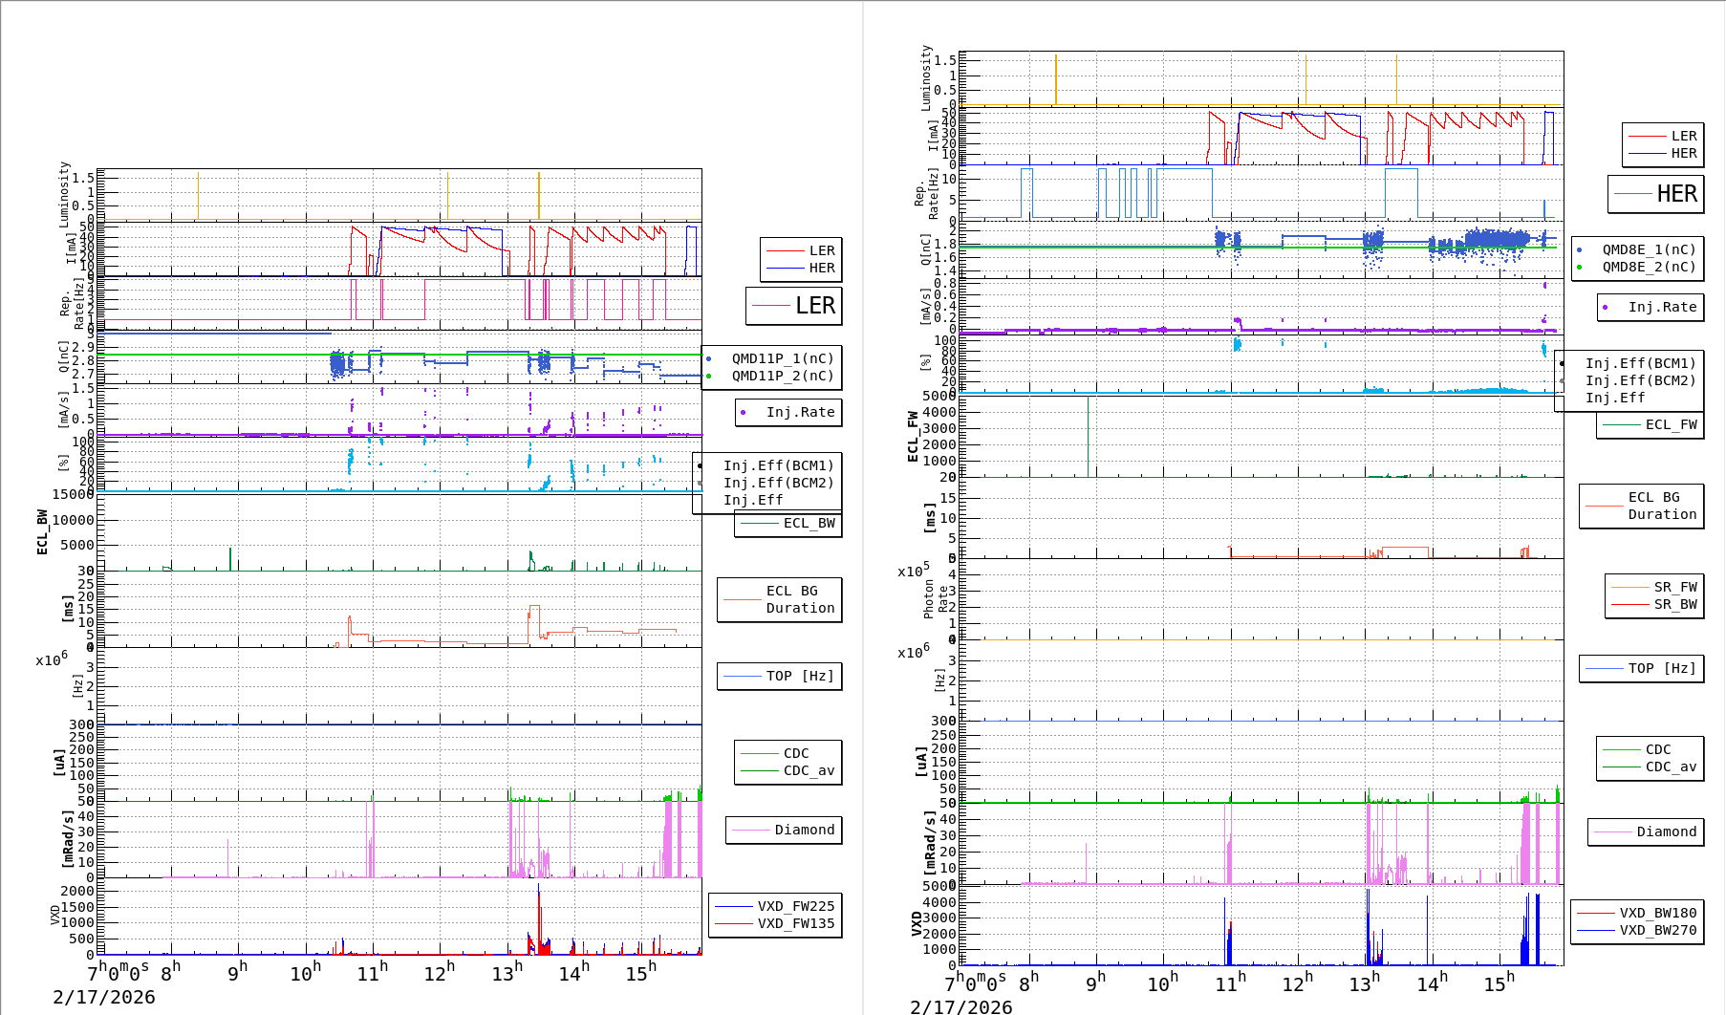The width and height of the screenshot is (1726, 1015).
Task: Click the VXD_FW225 blue legend line
Action: click(x=733, y=906)
